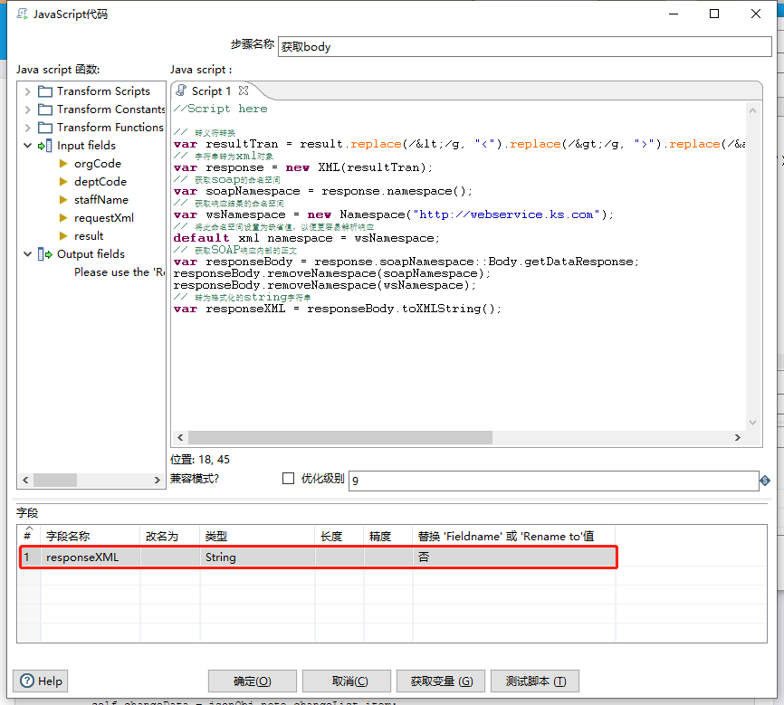Expand the Transform Scripts tree node

pos(27,91)
